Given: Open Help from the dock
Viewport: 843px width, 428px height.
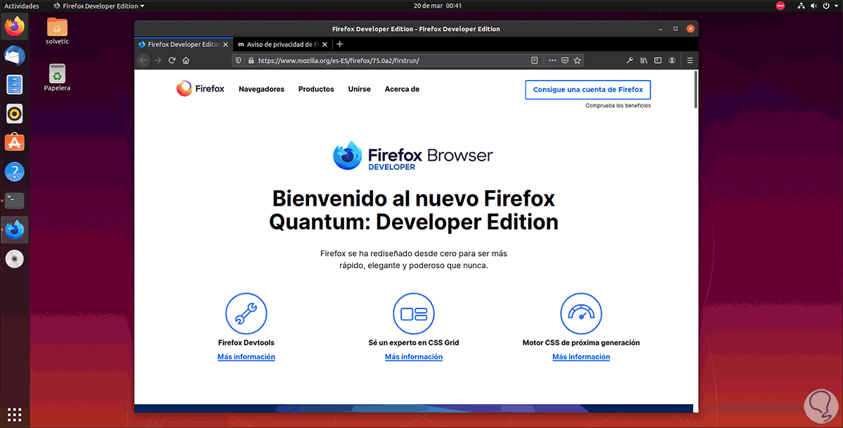Looking at the screenshot, I should 14,171.
